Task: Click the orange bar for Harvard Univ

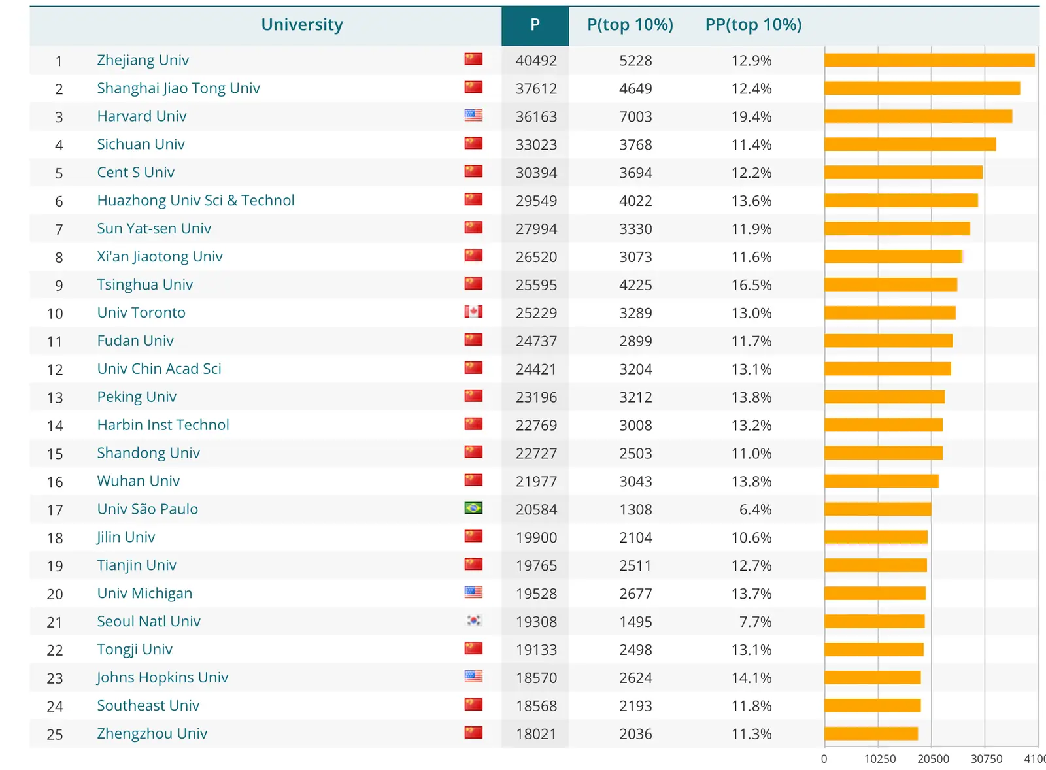Action: (918, 116)
